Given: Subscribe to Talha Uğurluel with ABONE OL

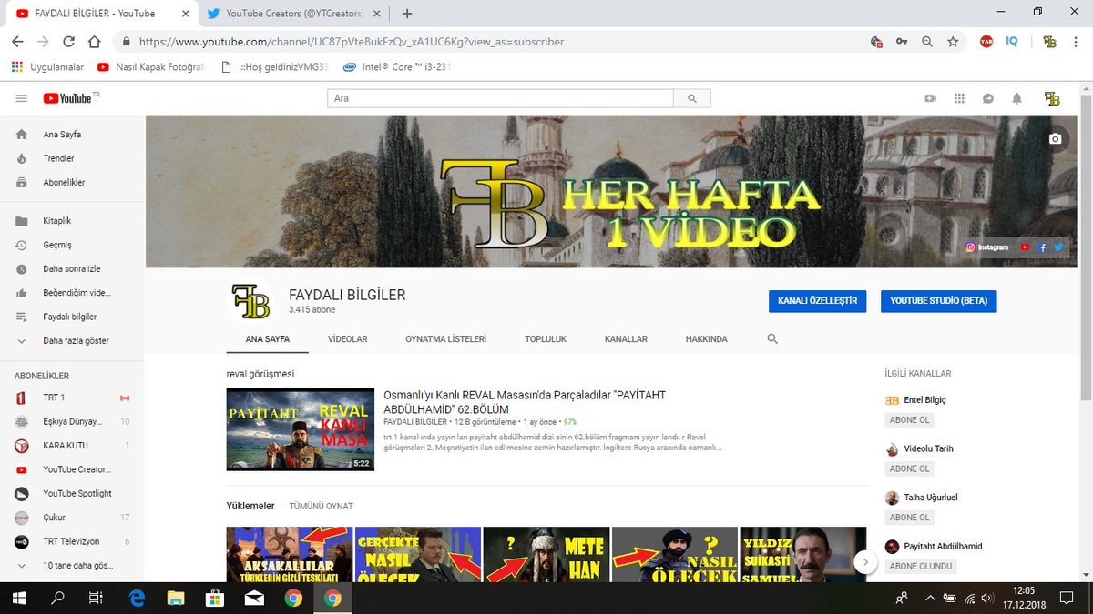Looking at the screenshot, I should point(910,517).
